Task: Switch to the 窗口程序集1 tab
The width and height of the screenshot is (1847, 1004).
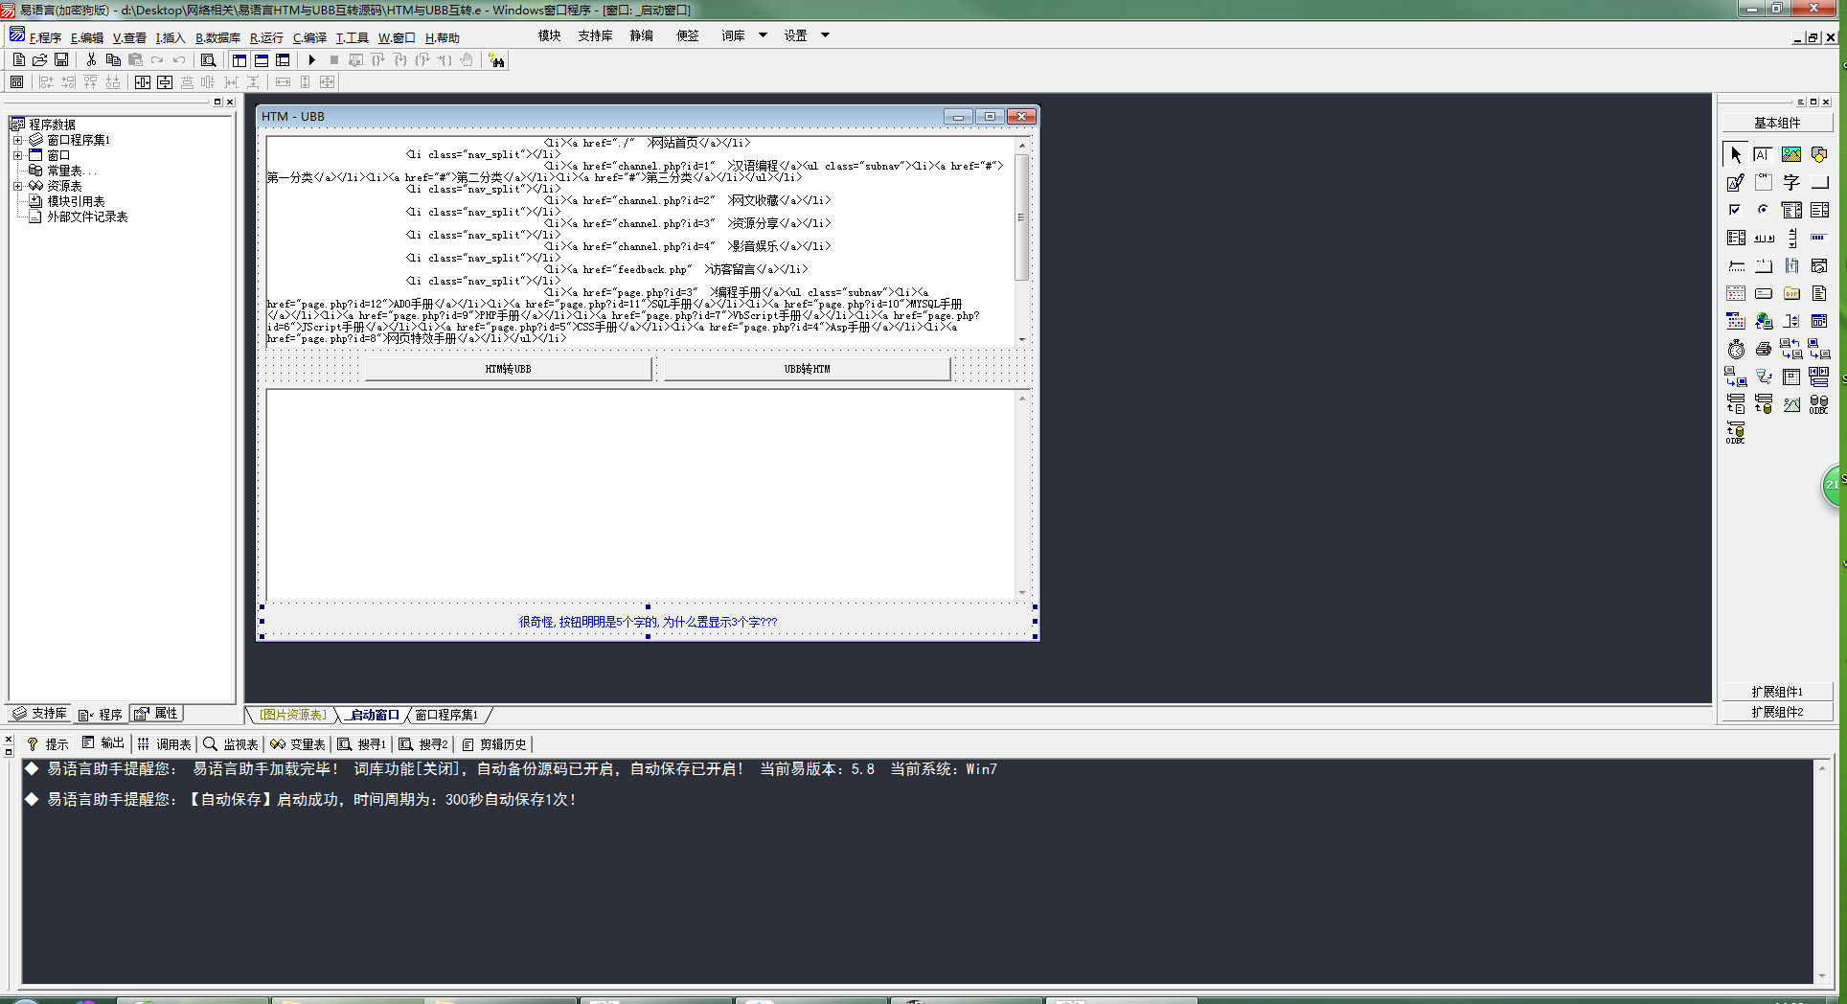Action: [446, 715]
